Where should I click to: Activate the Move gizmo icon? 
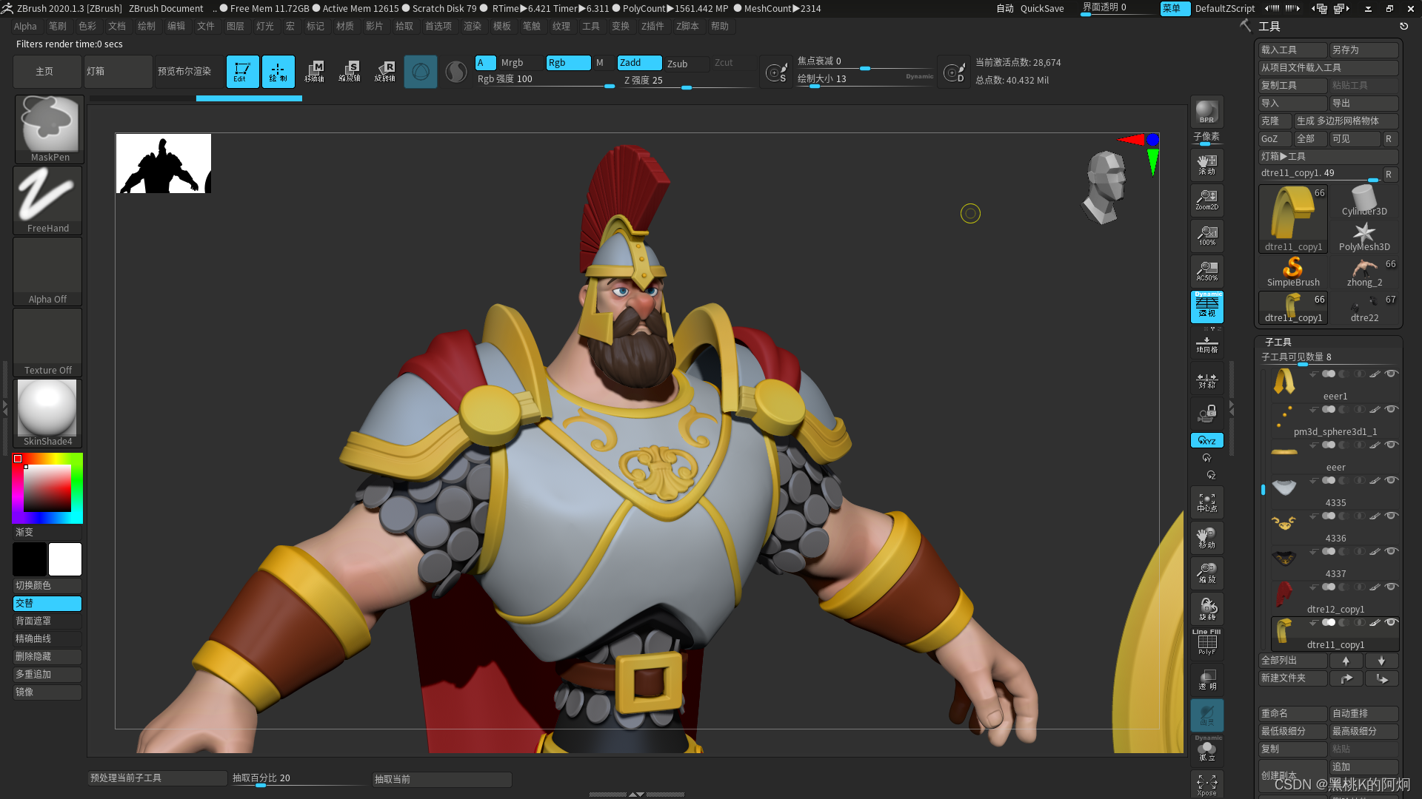(x=314, y=72)
